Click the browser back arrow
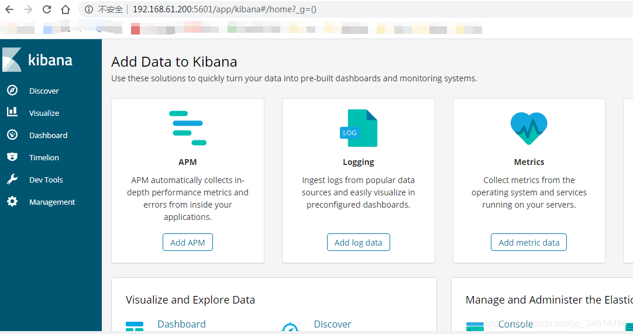This screenshot has width=633, height=334. coord(9,9)
